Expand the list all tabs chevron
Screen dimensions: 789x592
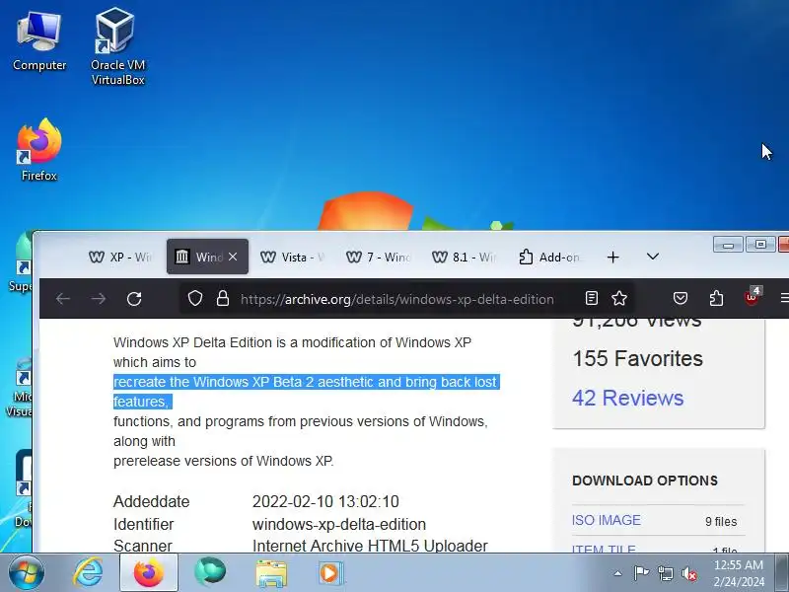pos(653,257)
